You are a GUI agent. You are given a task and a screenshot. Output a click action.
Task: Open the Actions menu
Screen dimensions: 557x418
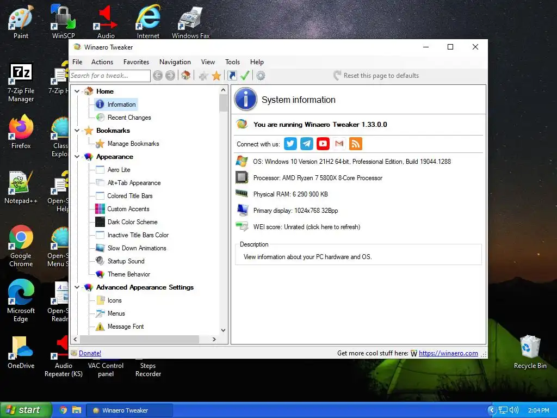(102, 62)
